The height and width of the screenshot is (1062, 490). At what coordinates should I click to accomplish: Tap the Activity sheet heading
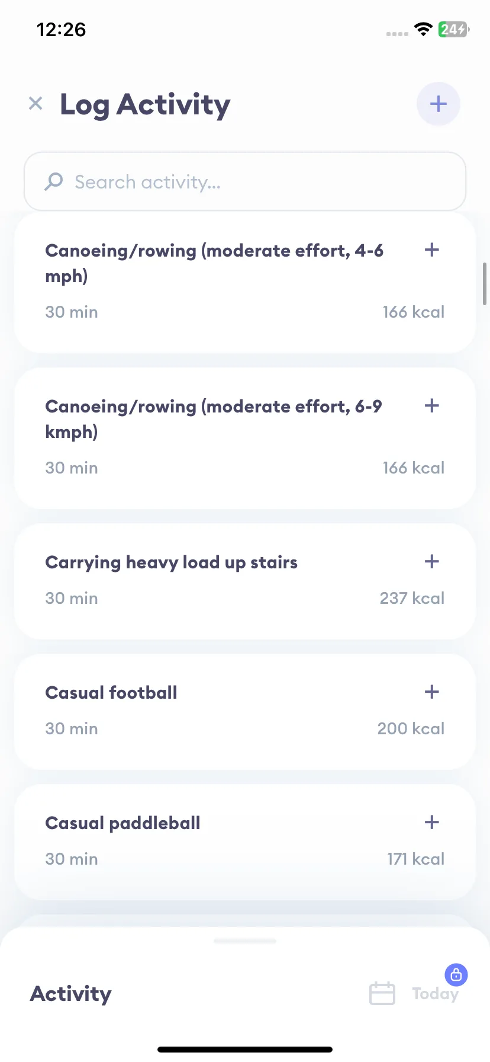tap(71, 994)
